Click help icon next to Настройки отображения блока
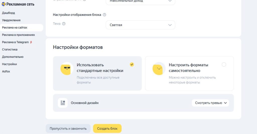This screenshot has width=257, height=134. click(104, 15)
